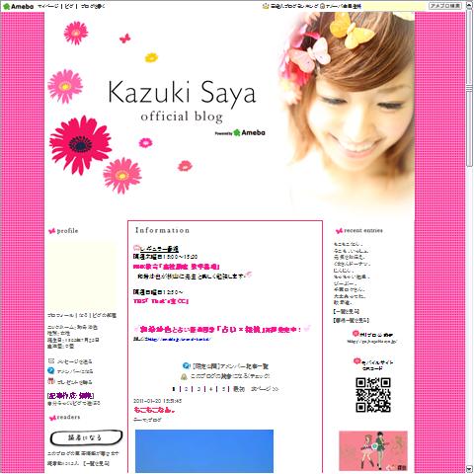Screen dimensions: 474x474
Task: Click the anime girls banner thumbnail
Action: (373, 451)
